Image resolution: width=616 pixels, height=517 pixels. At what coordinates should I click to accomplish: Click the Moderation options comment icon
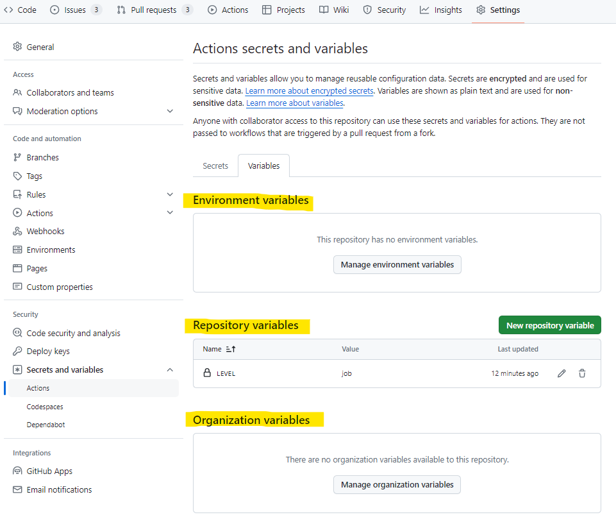pos(17,111)
